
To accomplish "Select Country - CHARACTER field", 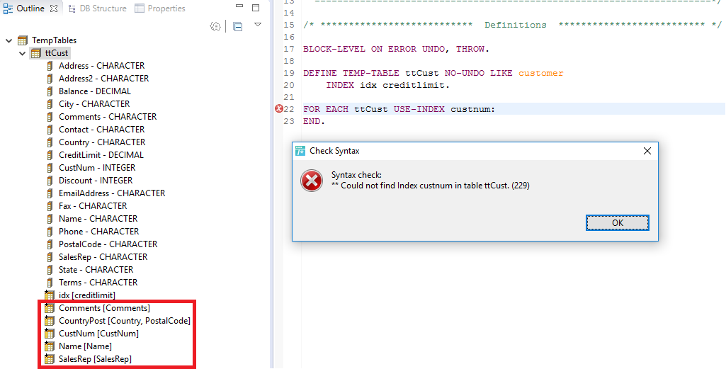I will pyautogui.click(x=102, y=142).
